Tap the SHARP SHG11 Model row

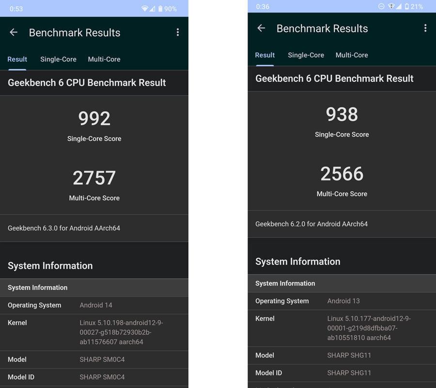(342, 355)
